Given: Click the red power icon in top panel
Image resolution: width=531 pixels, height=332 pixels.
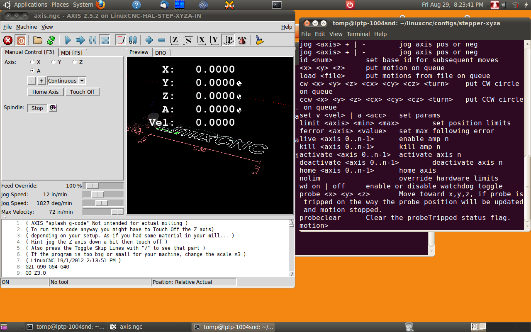Looking at the screenshot, I should pyautogui.click(x=350, y=5).
